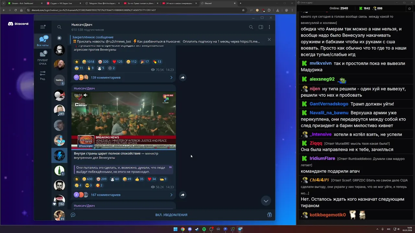Click the Discord logo in the browser page

[x=18, y=24]
